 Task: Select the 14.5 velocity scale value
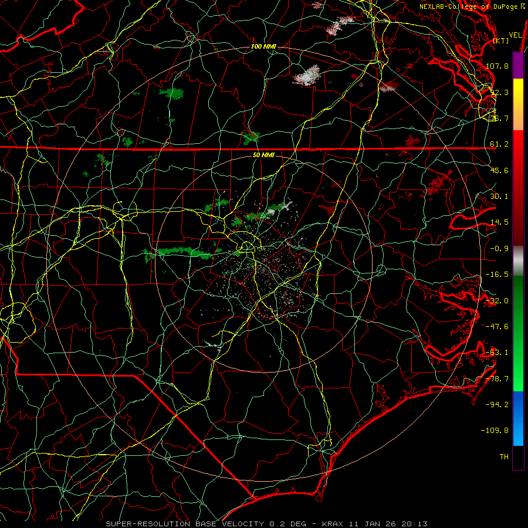point(499,222)
